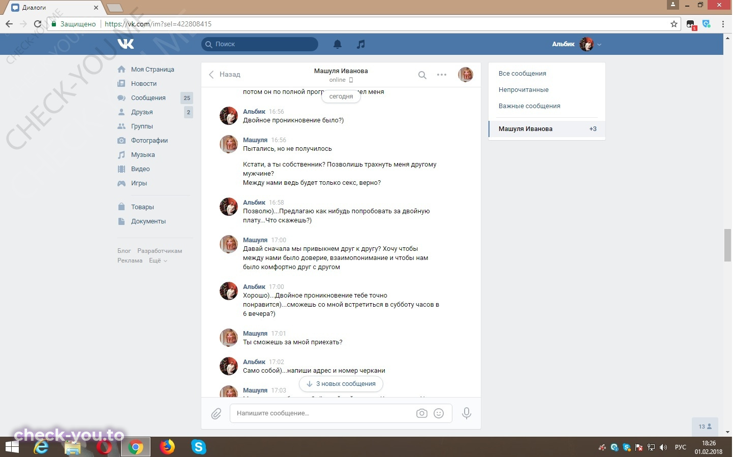Go to Моя Страница

tap(152, 70)
